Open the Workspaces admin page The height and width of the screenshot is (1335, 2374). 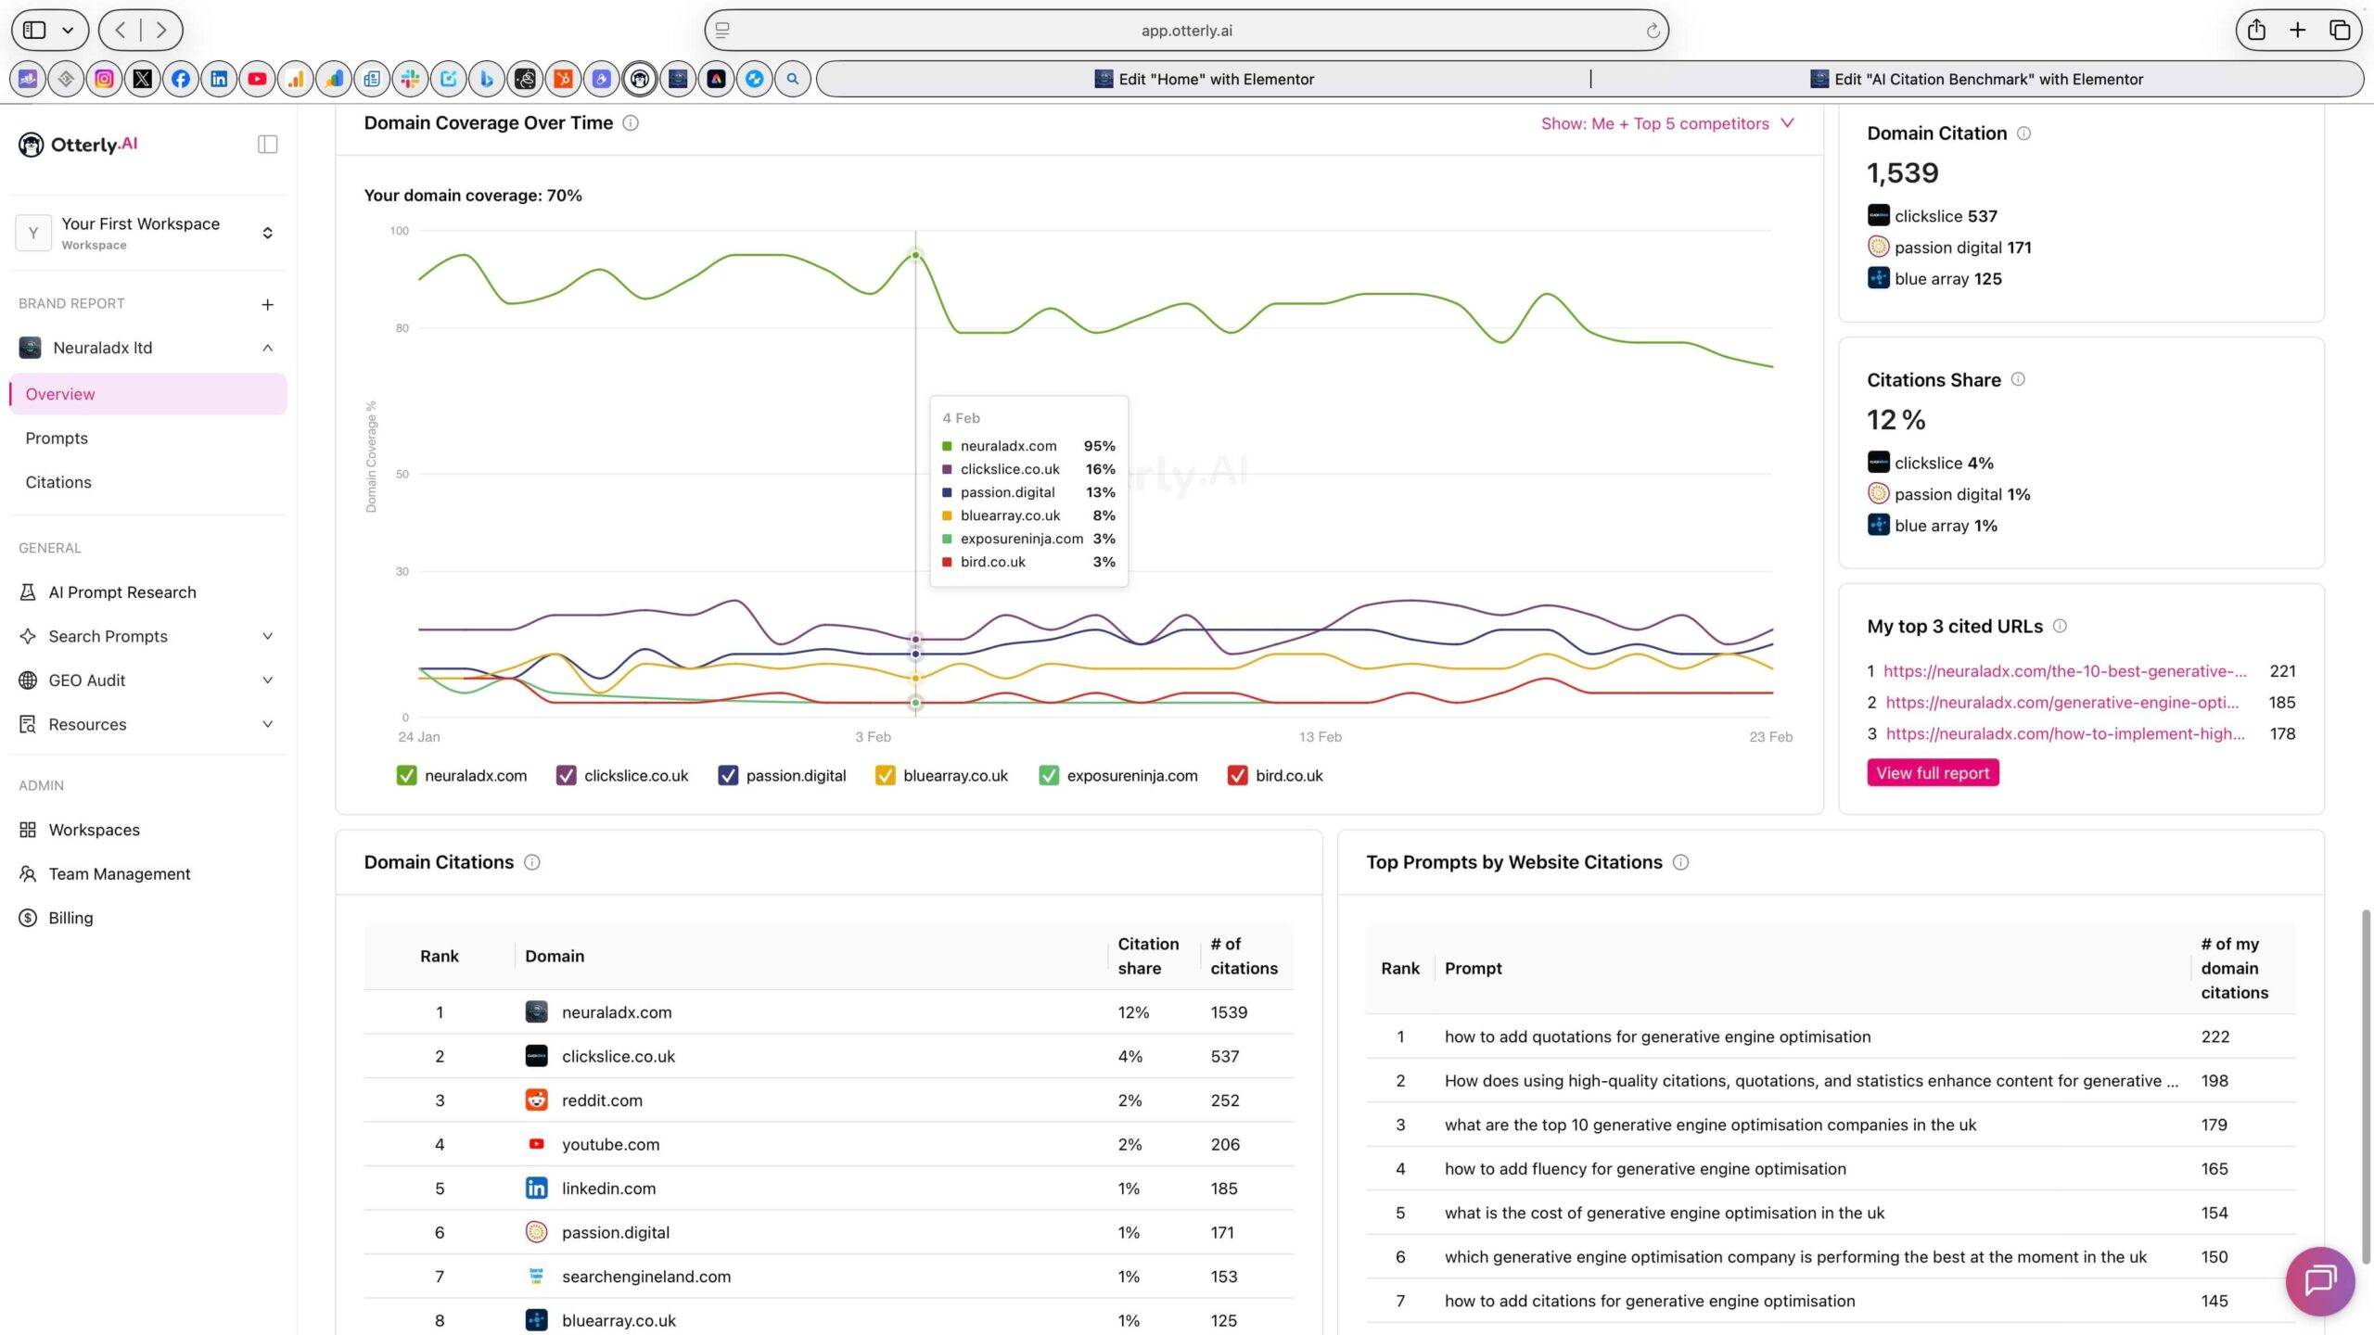(95, 829)
